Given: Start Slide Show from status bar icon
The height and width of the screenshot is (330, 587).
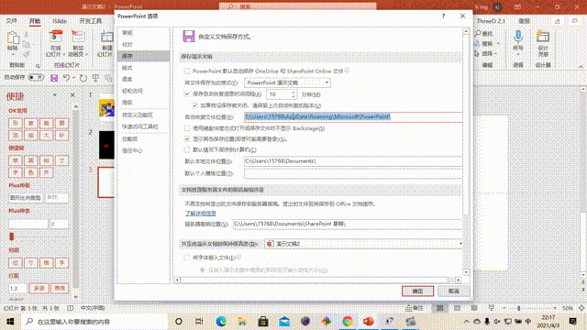Looking at the screenshot, I should click(x=492, y=308).
